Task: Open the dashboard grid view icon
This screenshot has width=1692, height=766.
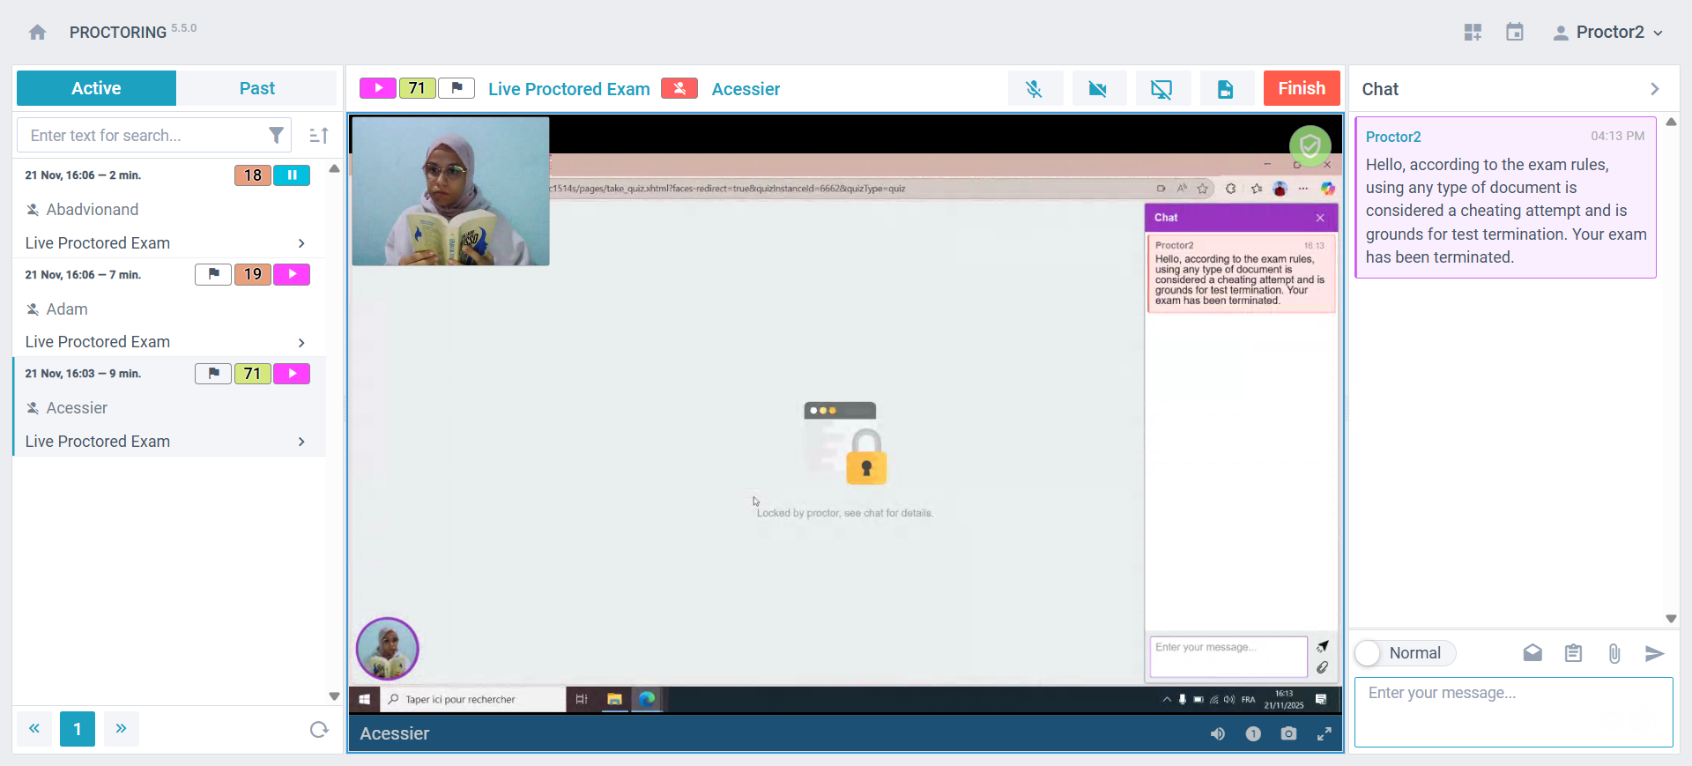Action: click(1473, 33)
